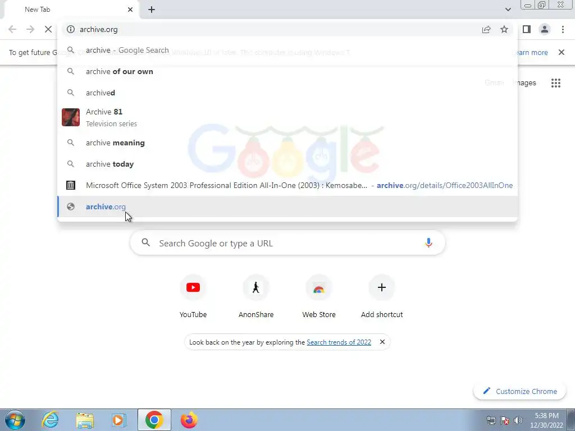Viewport: 575px width, 431px height.
Task: Open Search trends of 2022 link
Action: (339, 342)
